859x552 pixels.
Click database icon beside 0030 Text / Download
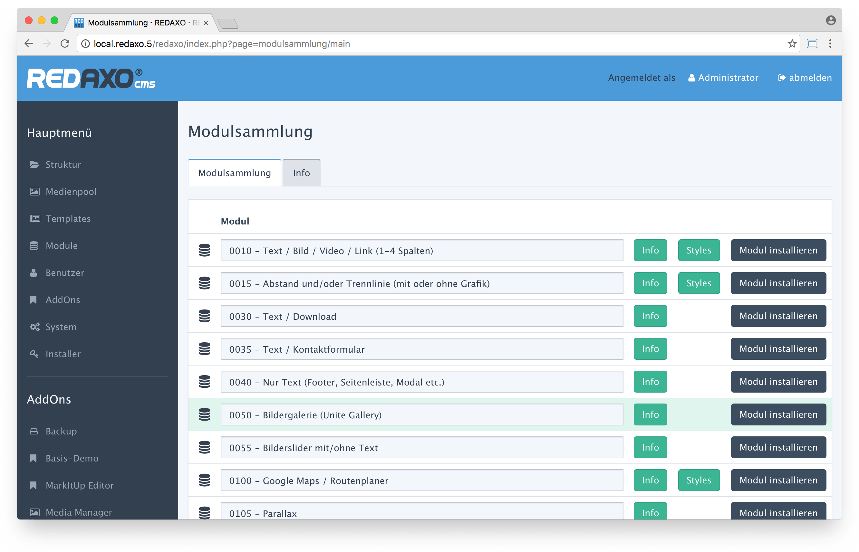click(x=204, y=316)
